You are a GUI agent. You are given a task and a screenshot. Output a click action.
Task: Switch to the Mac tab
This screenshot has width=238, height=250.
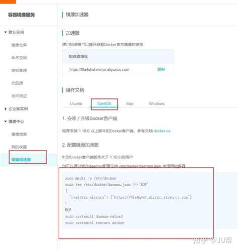coord(130,103)
